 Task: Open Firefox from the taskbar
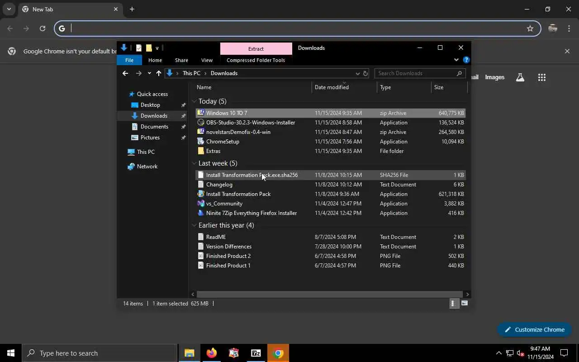(x=211, y=353)
